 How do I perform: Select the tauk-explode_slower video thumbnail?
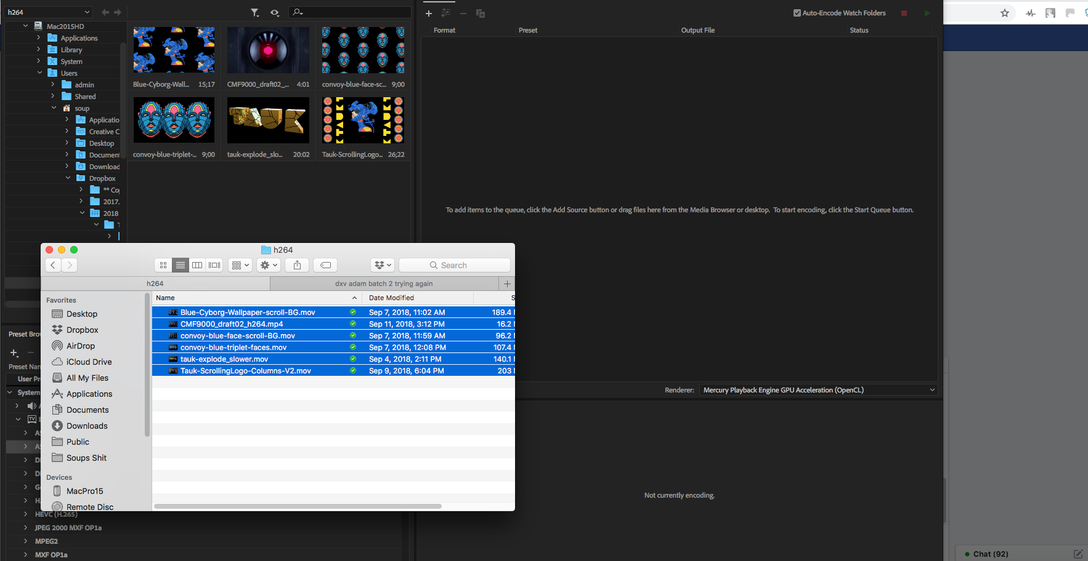(268, 120)
